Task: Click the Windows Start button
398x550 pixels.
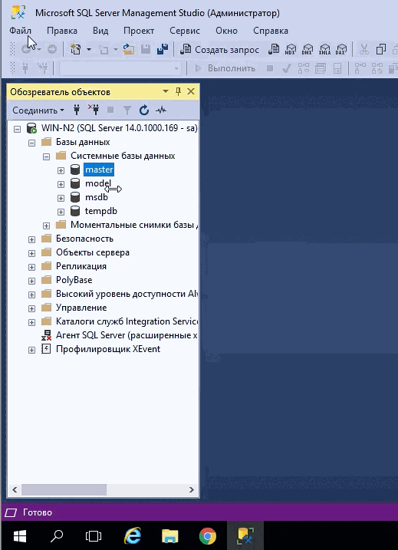Action: 20,535
